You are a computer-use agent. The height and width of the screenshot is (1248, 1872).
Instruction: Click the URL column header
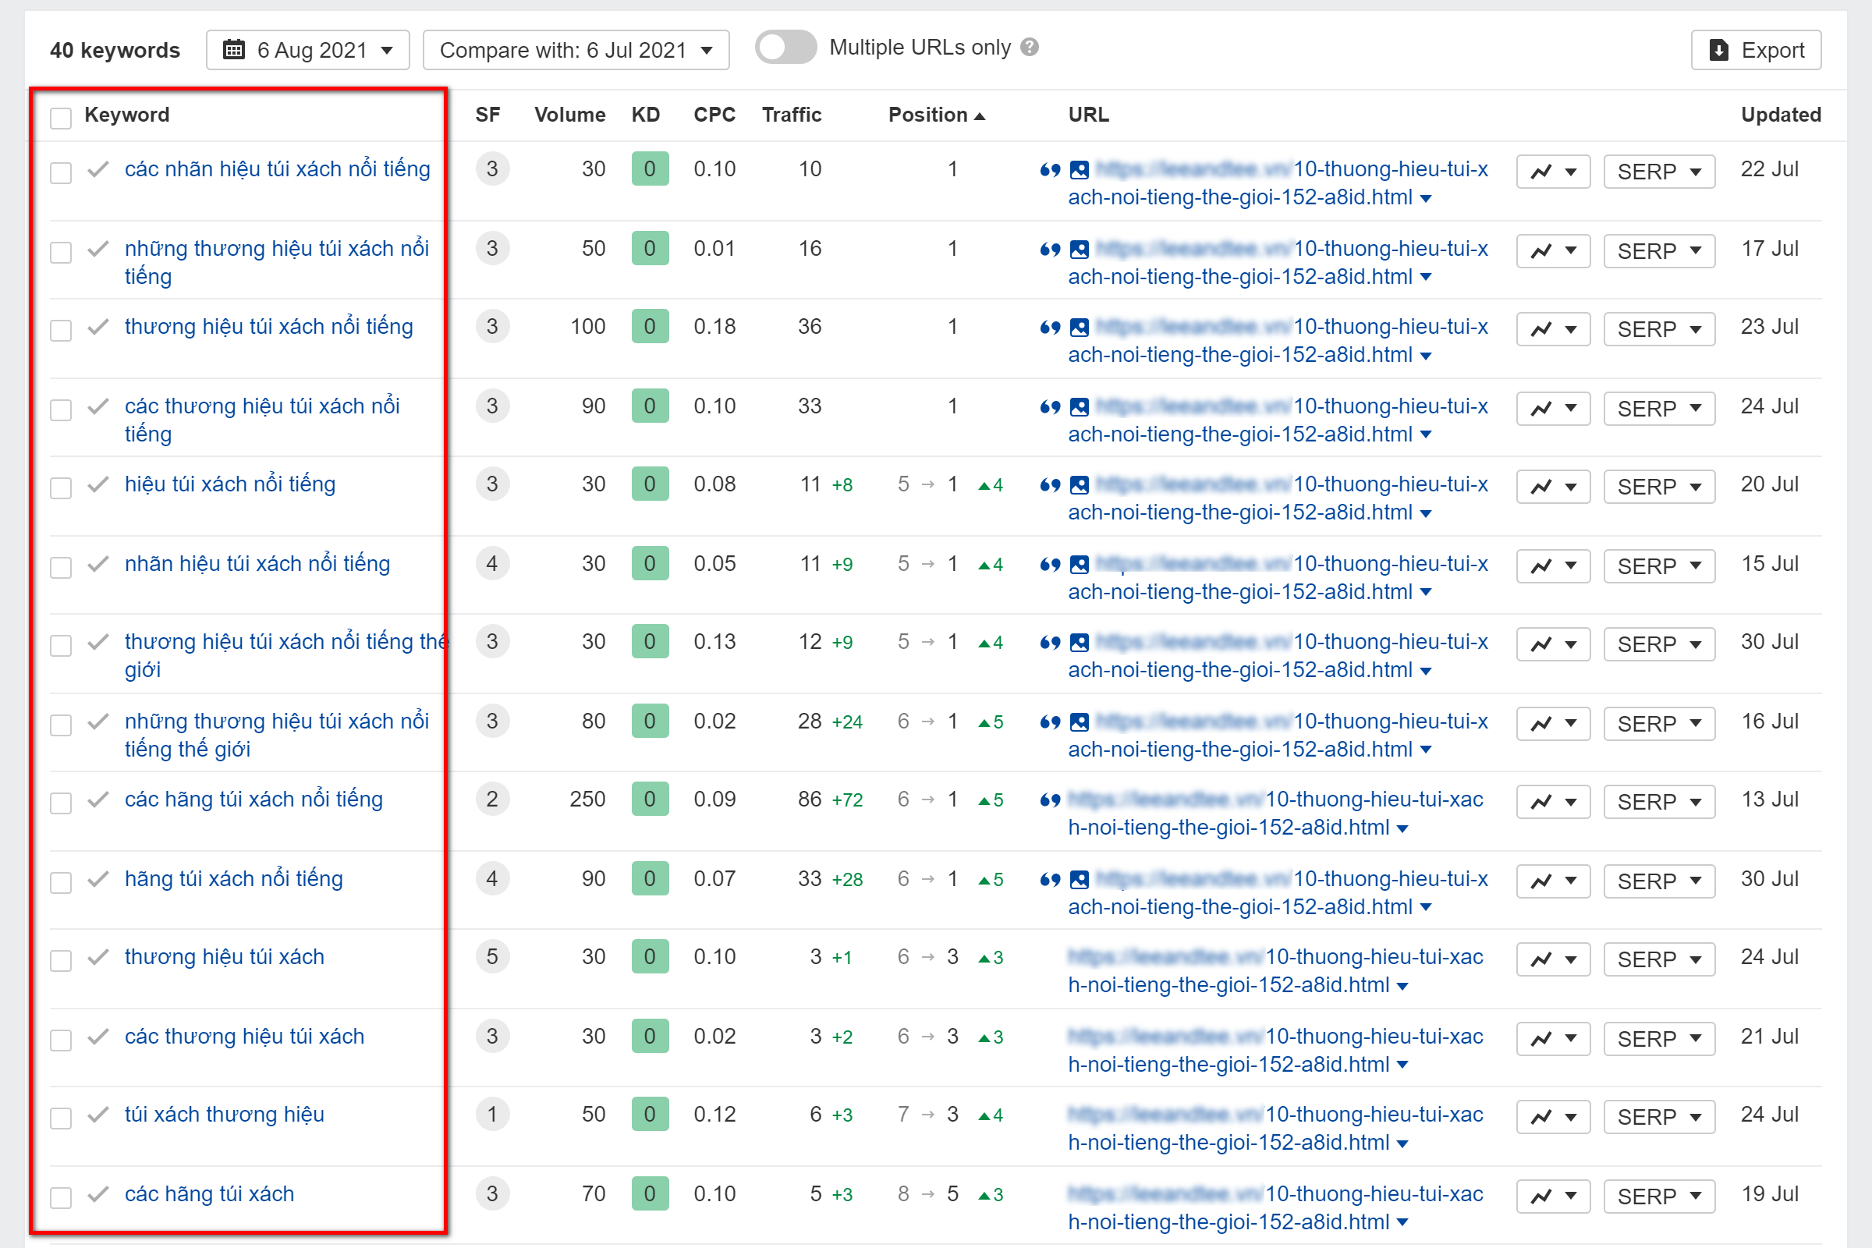point(1088,115)
